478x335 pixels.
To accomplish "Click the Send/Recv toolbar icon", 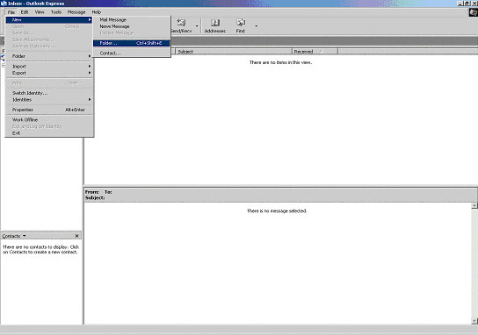I will (181, 25).
